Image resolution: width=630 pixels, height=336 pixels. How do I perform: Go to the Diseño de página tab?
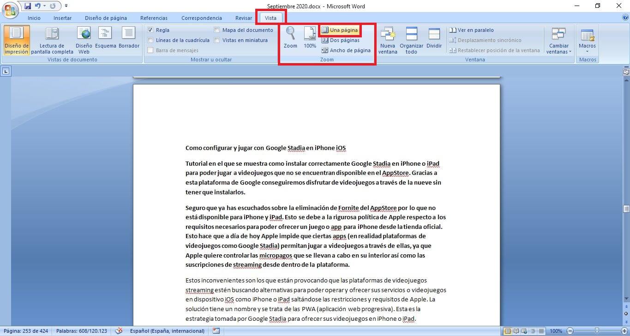pos(106,18)
